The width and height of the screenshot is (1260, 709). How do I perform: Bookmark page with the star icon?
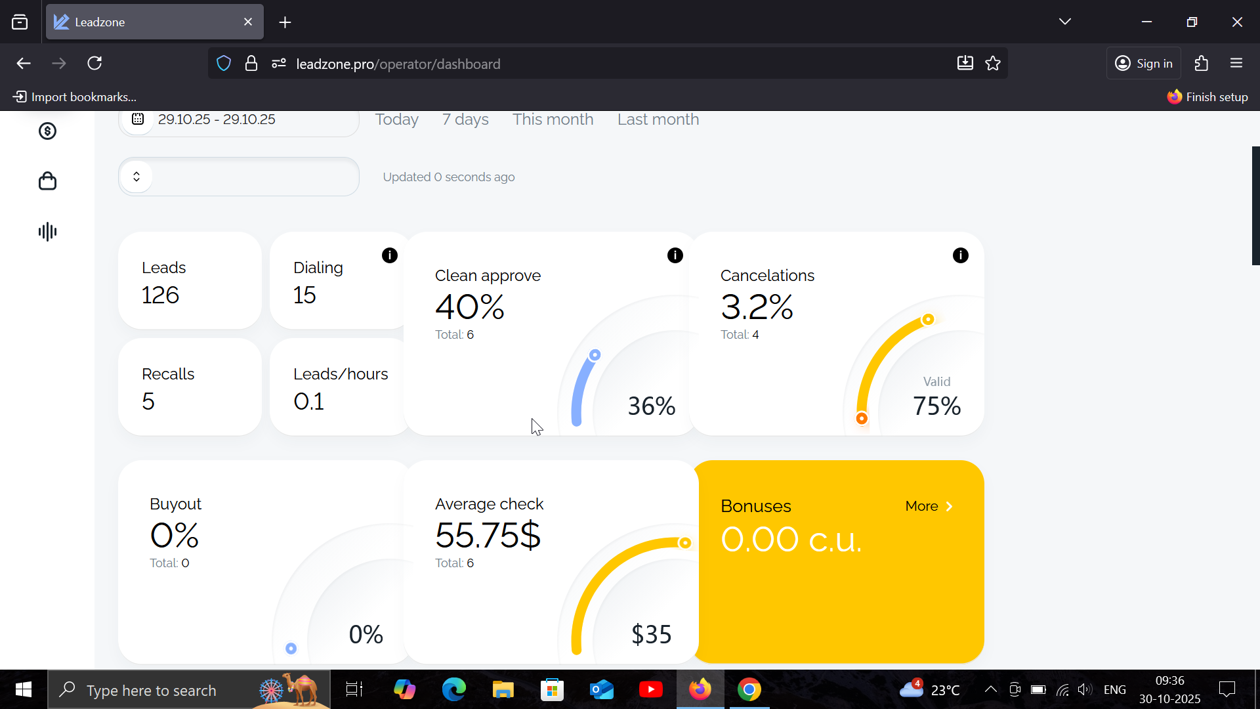(993, 64)
